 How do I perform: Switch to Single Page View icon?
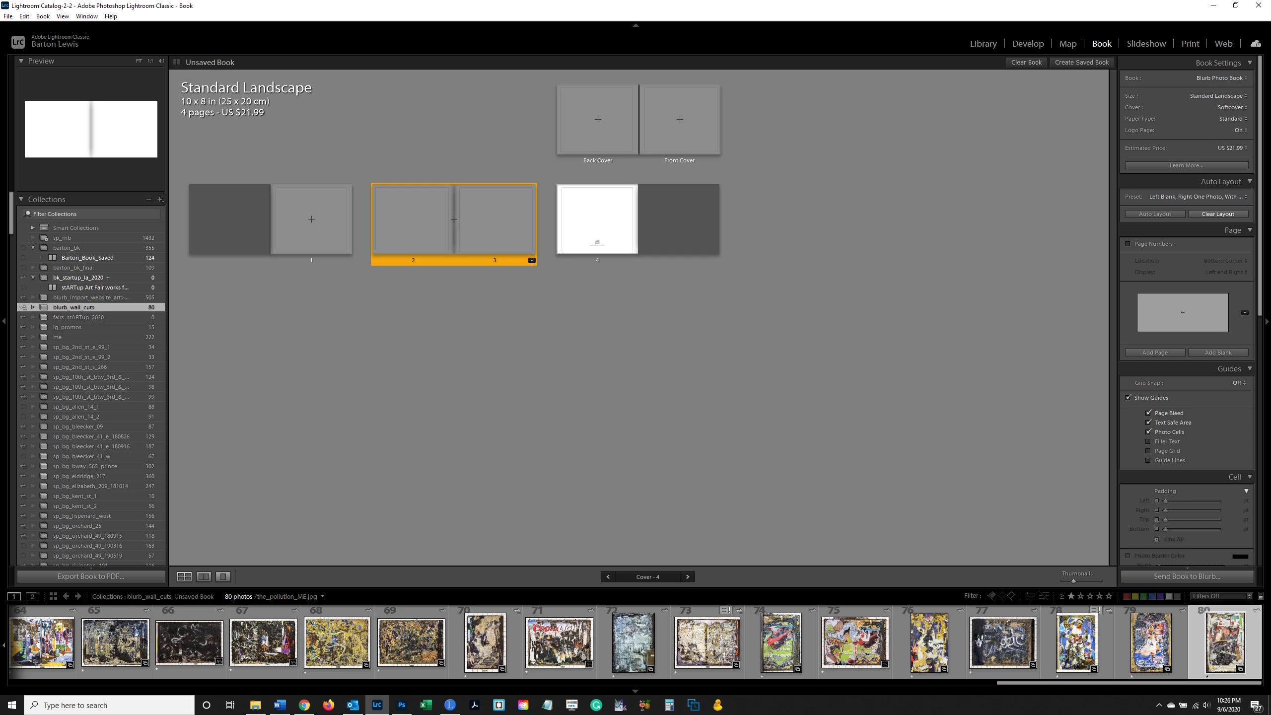(223, 576)
